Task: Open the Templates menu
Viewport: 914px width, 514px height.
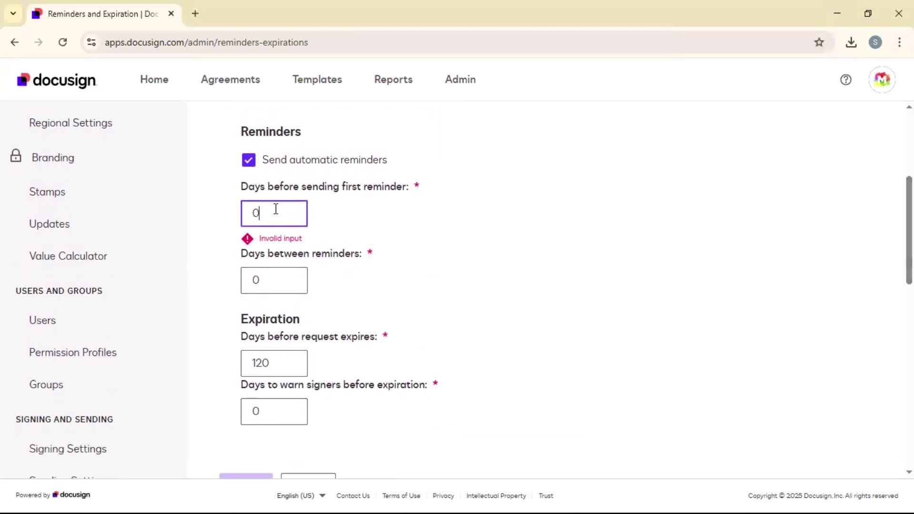Action: pyautogui.click(x=317, y=79)
